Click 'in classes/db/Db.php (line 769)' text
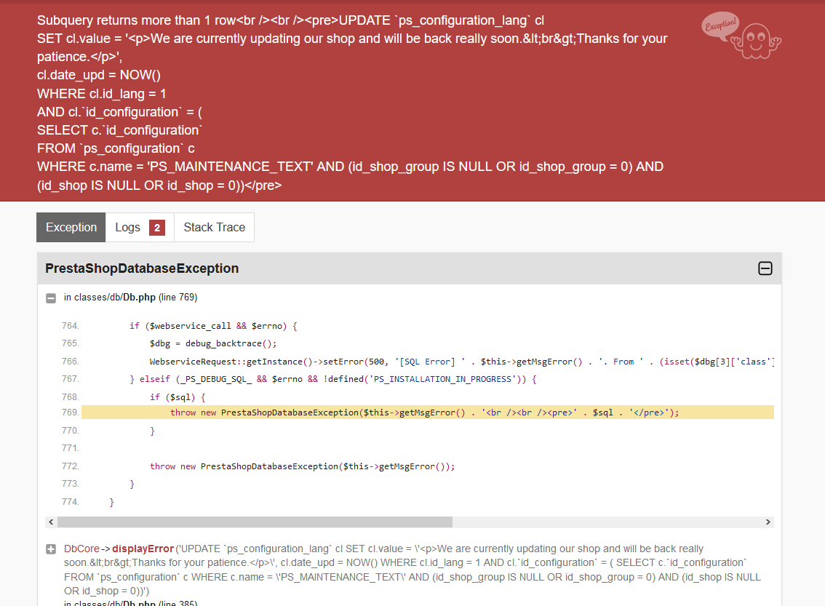Viewport: 825px width, 606px height. 130,298
